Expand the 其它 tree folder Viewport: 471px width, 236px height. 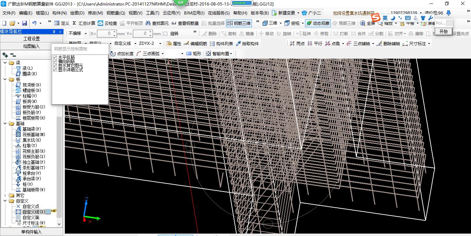(5, 195)
